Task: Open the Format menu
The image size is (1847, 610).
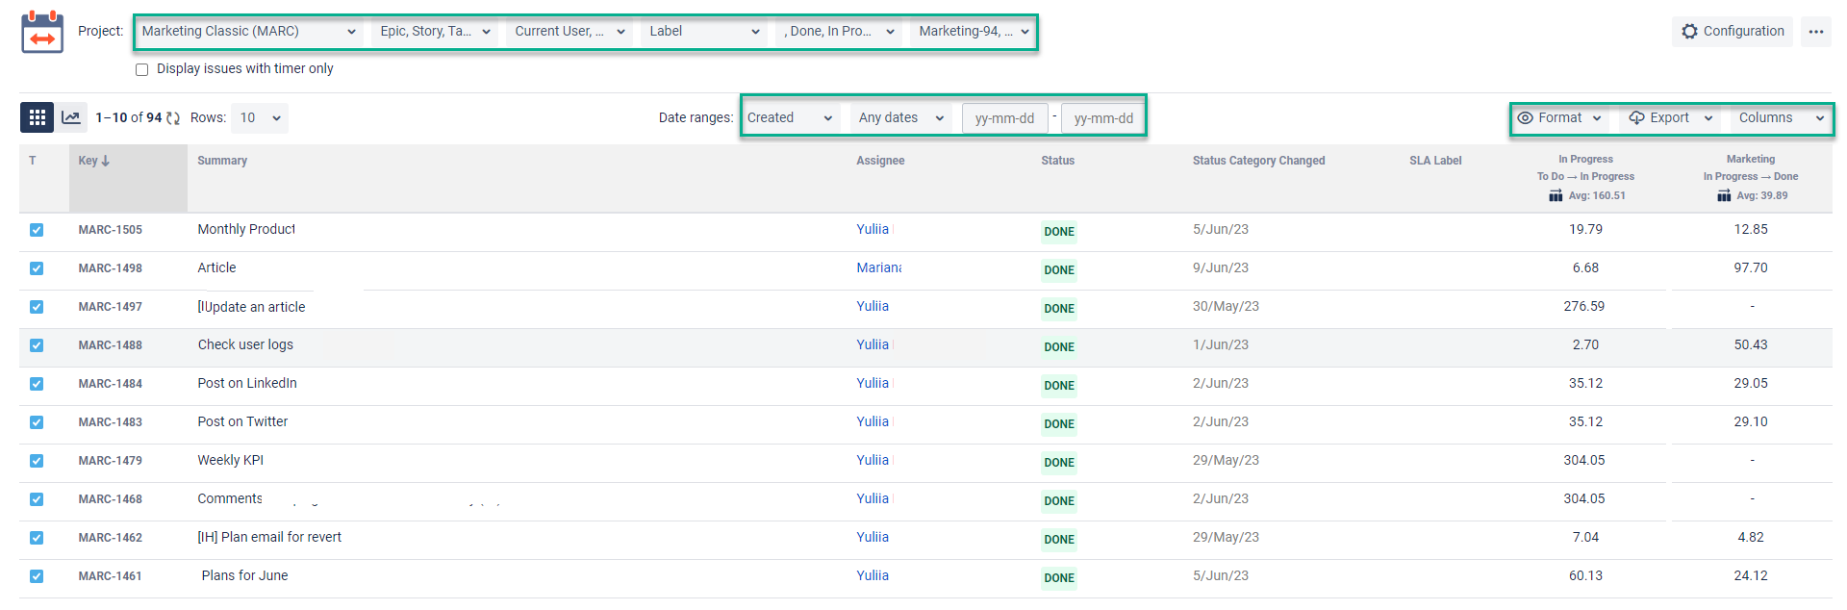Action: [x=1560, y=118]
